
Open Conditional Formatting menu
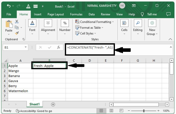95,22
